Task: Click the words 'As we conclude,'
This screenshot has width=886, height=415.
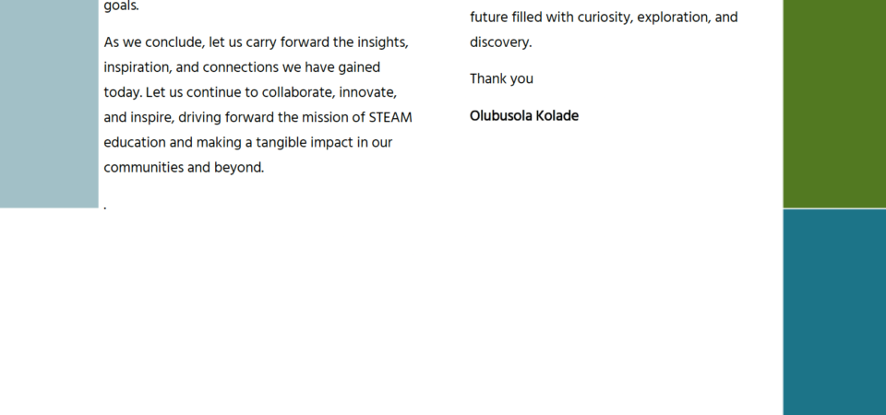Action: pos(154,42)
